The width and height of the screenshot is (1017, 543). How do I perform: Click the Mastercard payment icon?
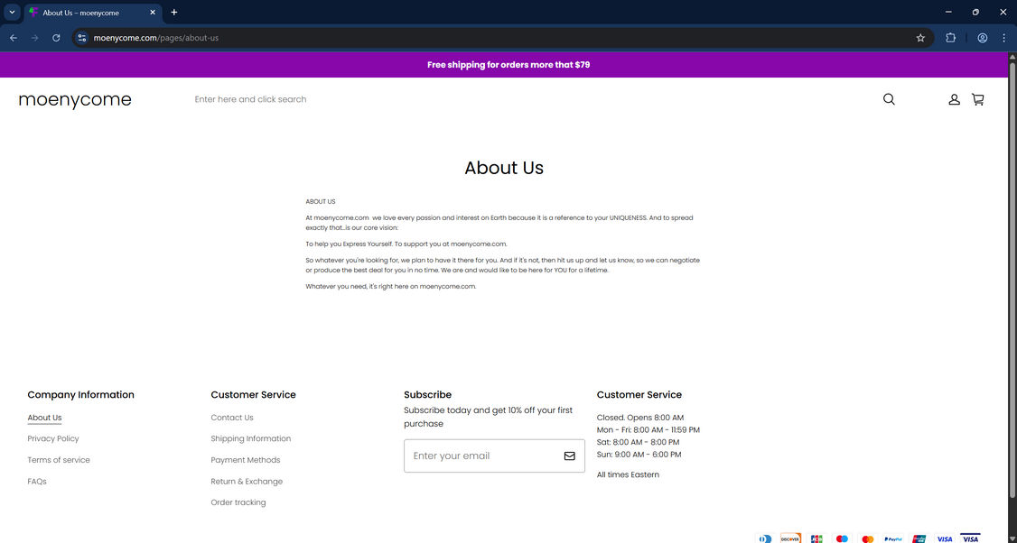point(866,538)
